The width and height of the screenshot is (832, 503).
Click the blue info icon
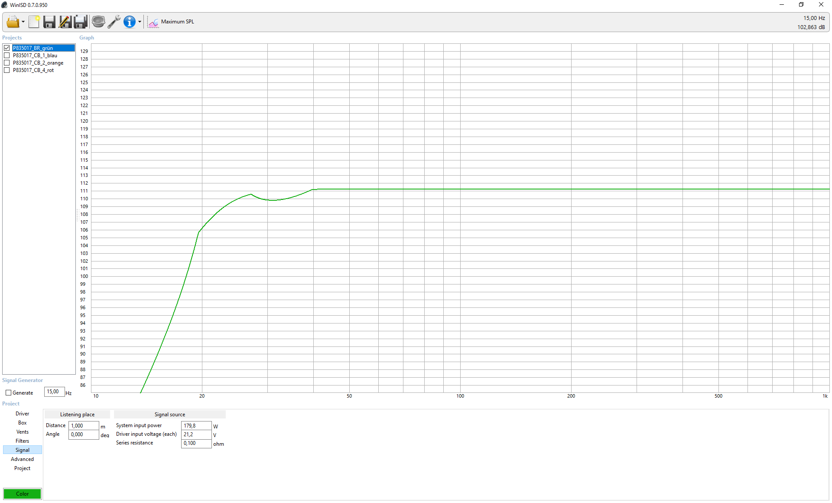(x=129, y=22)
